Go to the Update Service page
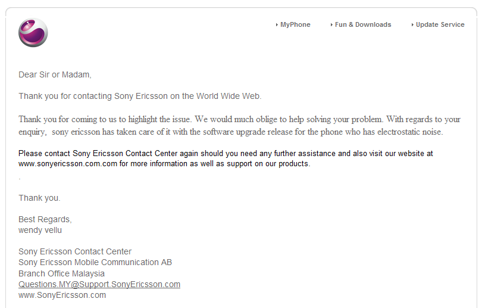The image size is (482, 308). pyautogui.click(x=440, y=24)
